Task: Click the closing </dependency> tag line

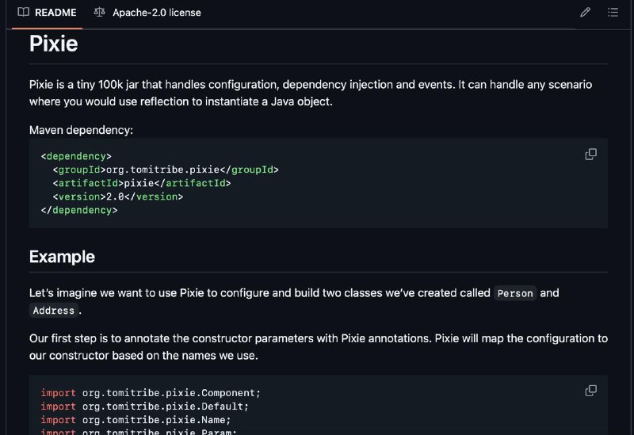Action: point(79,210)
